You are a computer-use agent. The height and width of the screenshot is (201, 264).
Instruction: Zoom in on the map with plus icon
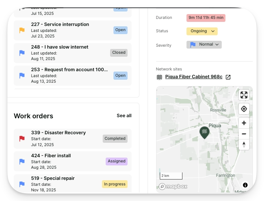coord(244,123)
